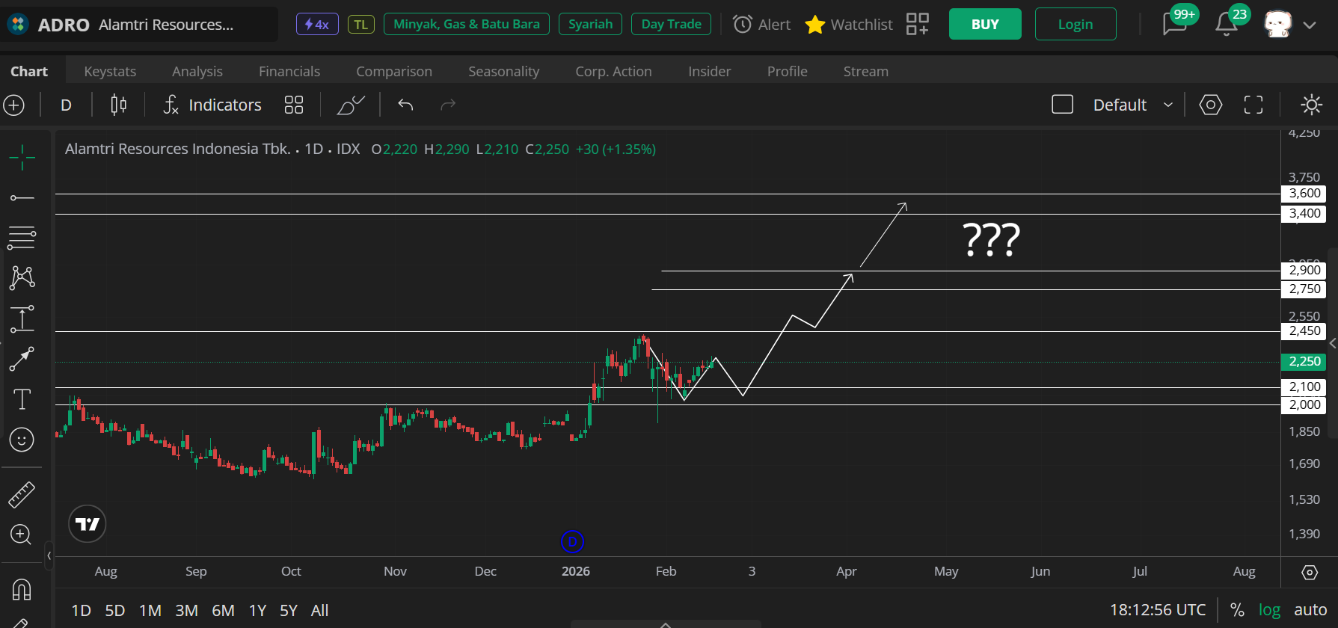
Task: Open the Indicators dialog
Action: (x=212, y=105)
